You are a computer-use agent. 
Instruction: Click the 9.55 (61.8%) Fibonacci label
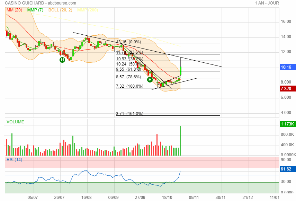click(x=128, y=69)
